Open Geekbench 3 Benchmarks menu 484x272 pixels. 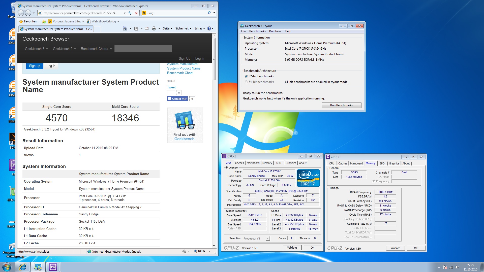tap(257, 31)
